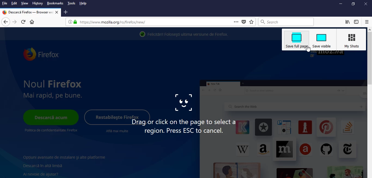Click the vertical page scrollbar thumb
The height and width of the screenshot is (178, 372).
click(x=370, y=58)
